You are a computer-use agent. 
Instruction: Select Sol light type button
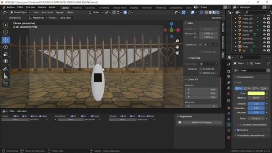[x=247, y=88]
